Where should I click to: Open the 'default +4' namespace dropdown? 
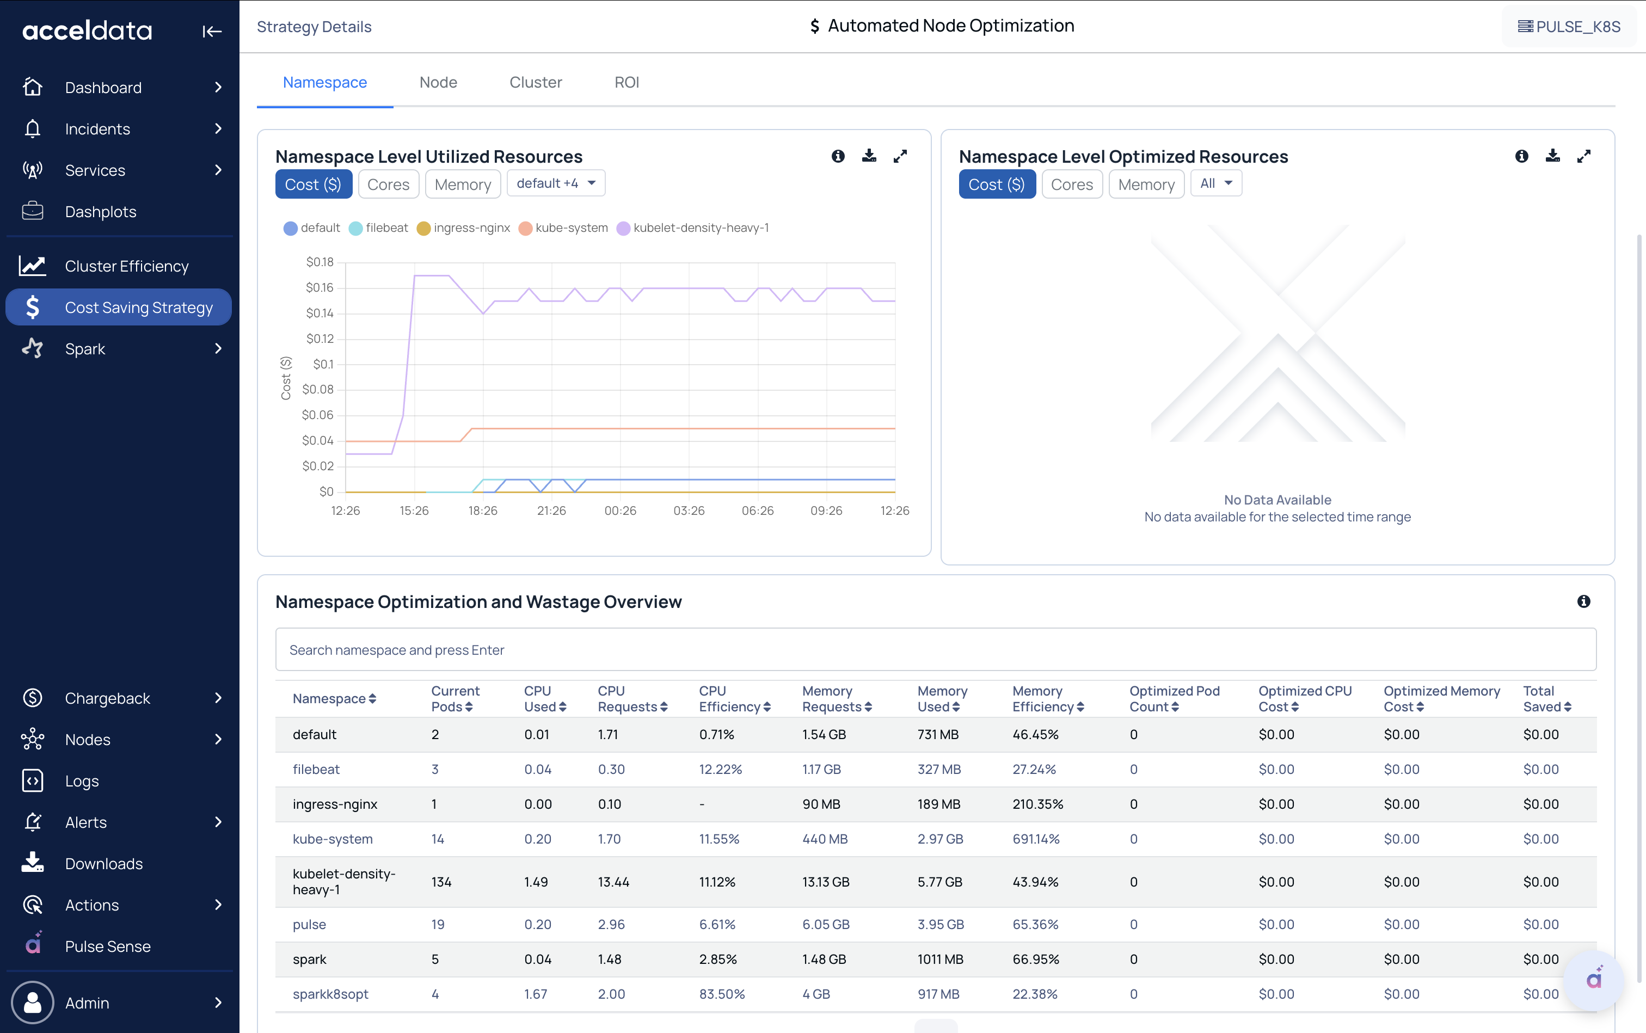pyautogui.click(x=556, y=183)
